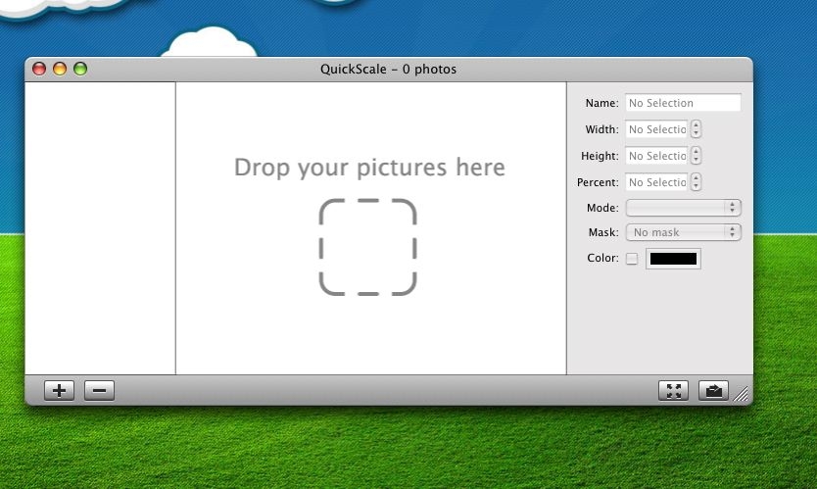Click the 'Drop your pictures here' text
817x489 pixels.
369,168
